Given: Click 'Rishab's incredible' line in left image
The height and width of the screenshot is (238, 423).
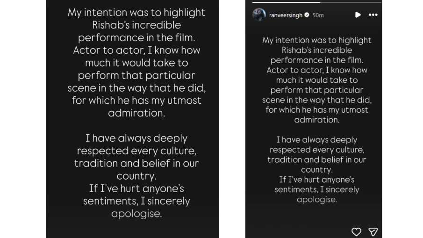Looking at the screenshot, I should click(x=136, y=25).
